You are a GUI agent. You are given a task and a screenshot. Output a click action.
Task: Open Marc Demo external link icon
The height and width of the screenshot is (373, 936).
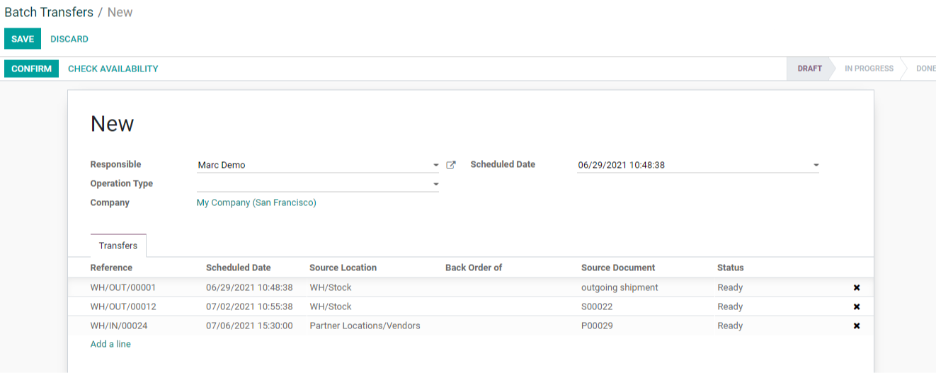coord(451,165)
